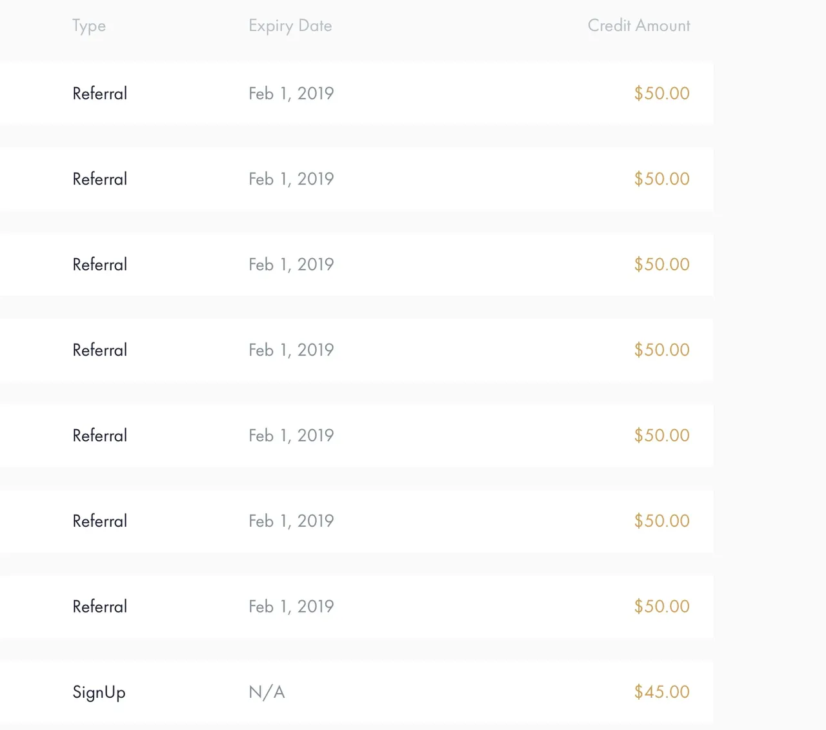
Task: Select the fifth Referral row label
Action: [100, 436]
